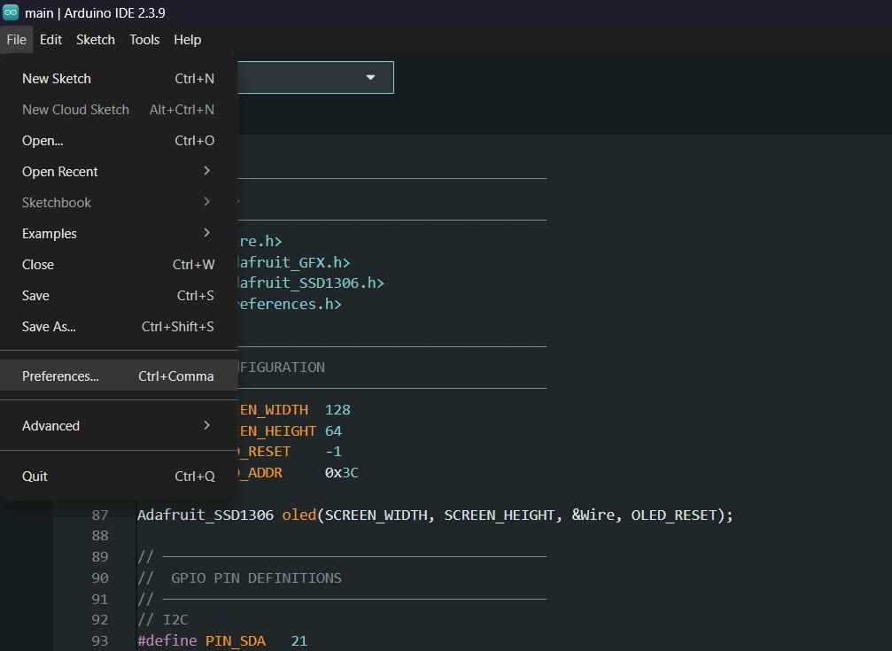Open the Help menu
The image size is (892, 651).
[187, 40]
